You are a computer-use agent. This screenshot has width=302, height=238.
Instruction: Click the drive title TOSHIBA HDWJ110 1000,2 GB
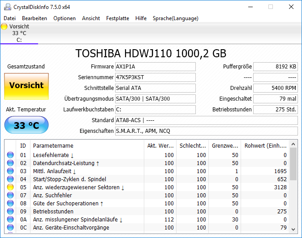pyautogui.click(x=151, y=53)
